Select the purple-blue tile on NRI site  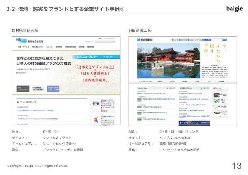click(53, 89)
